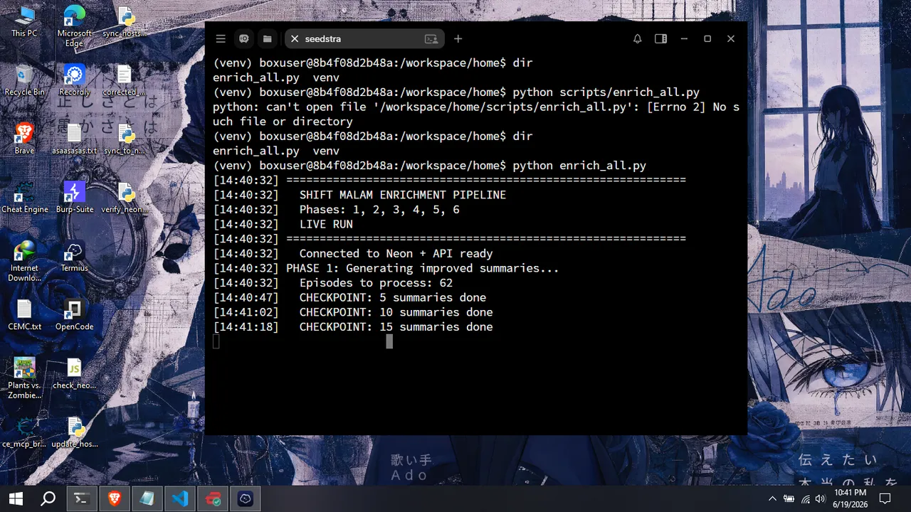Open the dark rounded-square app in taskbar
This screenshot has height=512, width=911.
(246, 499)
